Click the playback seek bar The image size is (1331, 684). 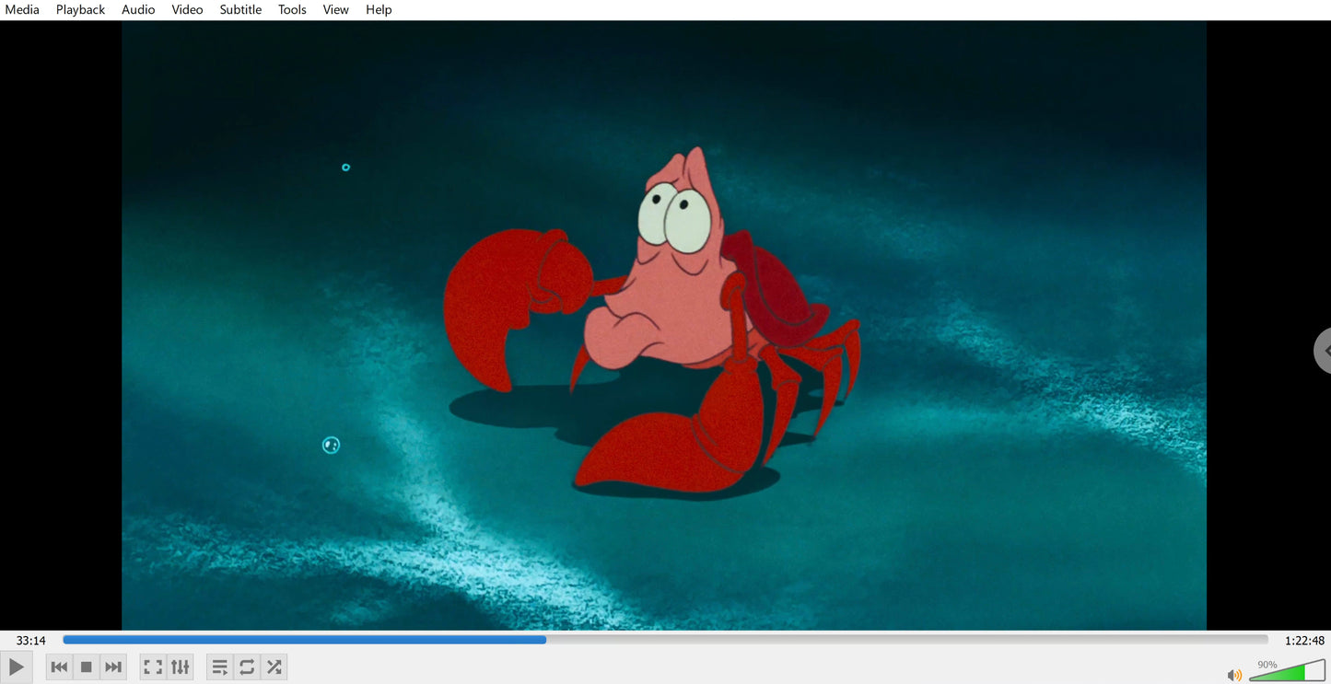pos(663,640)
